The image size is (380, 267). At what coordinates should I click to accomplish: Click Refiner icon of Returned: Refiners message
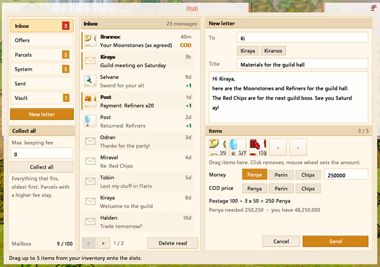(90, 121)
